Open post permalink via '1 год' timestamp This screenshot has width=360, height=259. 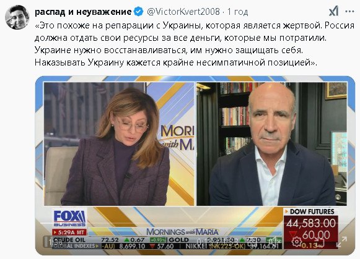238,12
